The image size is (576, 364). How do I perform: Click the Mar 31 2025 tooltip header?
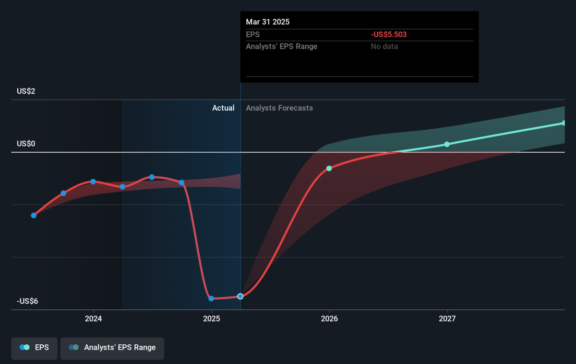tap(268, 22)
